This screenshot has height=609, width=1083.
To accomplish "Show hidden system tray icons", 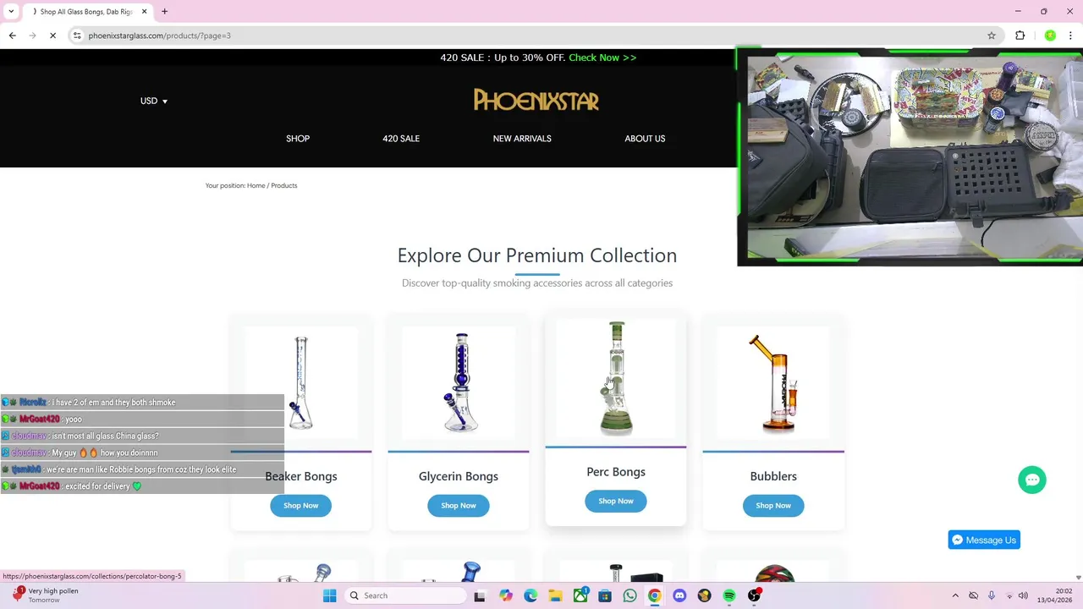I will (x=955, y=595).
